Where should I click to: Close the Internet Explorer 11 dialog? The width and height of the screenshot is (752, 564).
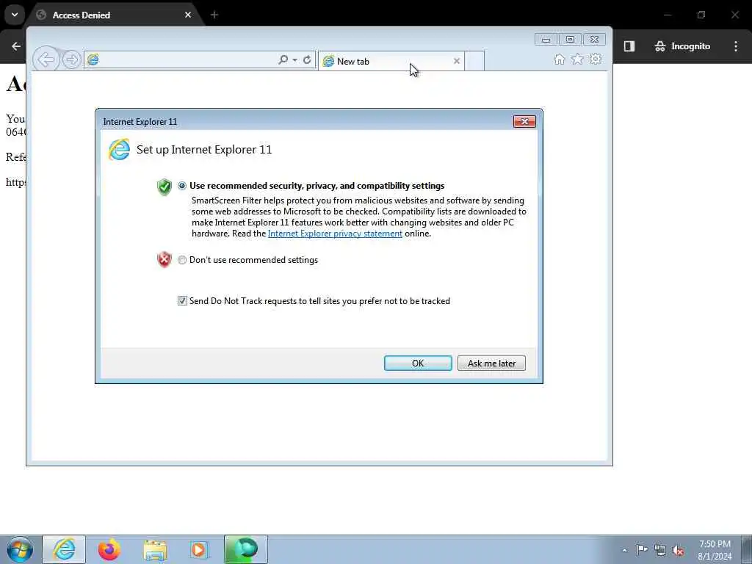[x=524, y=121]
